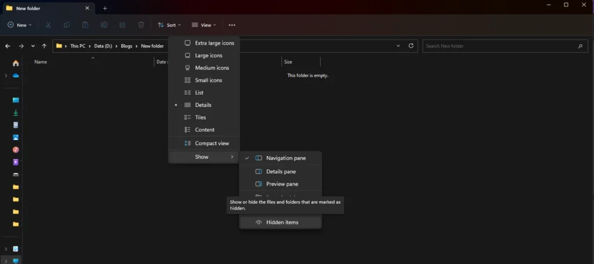Add a new tab with plus icon
The height and width of the screenshot is (264, 594).
coord(105,8)
